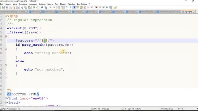Click the Close document toolbar icon
198x111 pixels.
pos(11,7)
